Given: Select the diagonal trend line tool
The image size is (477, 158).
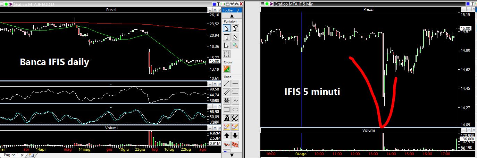Looking at the screenshot, I should [x=226, y=83].
